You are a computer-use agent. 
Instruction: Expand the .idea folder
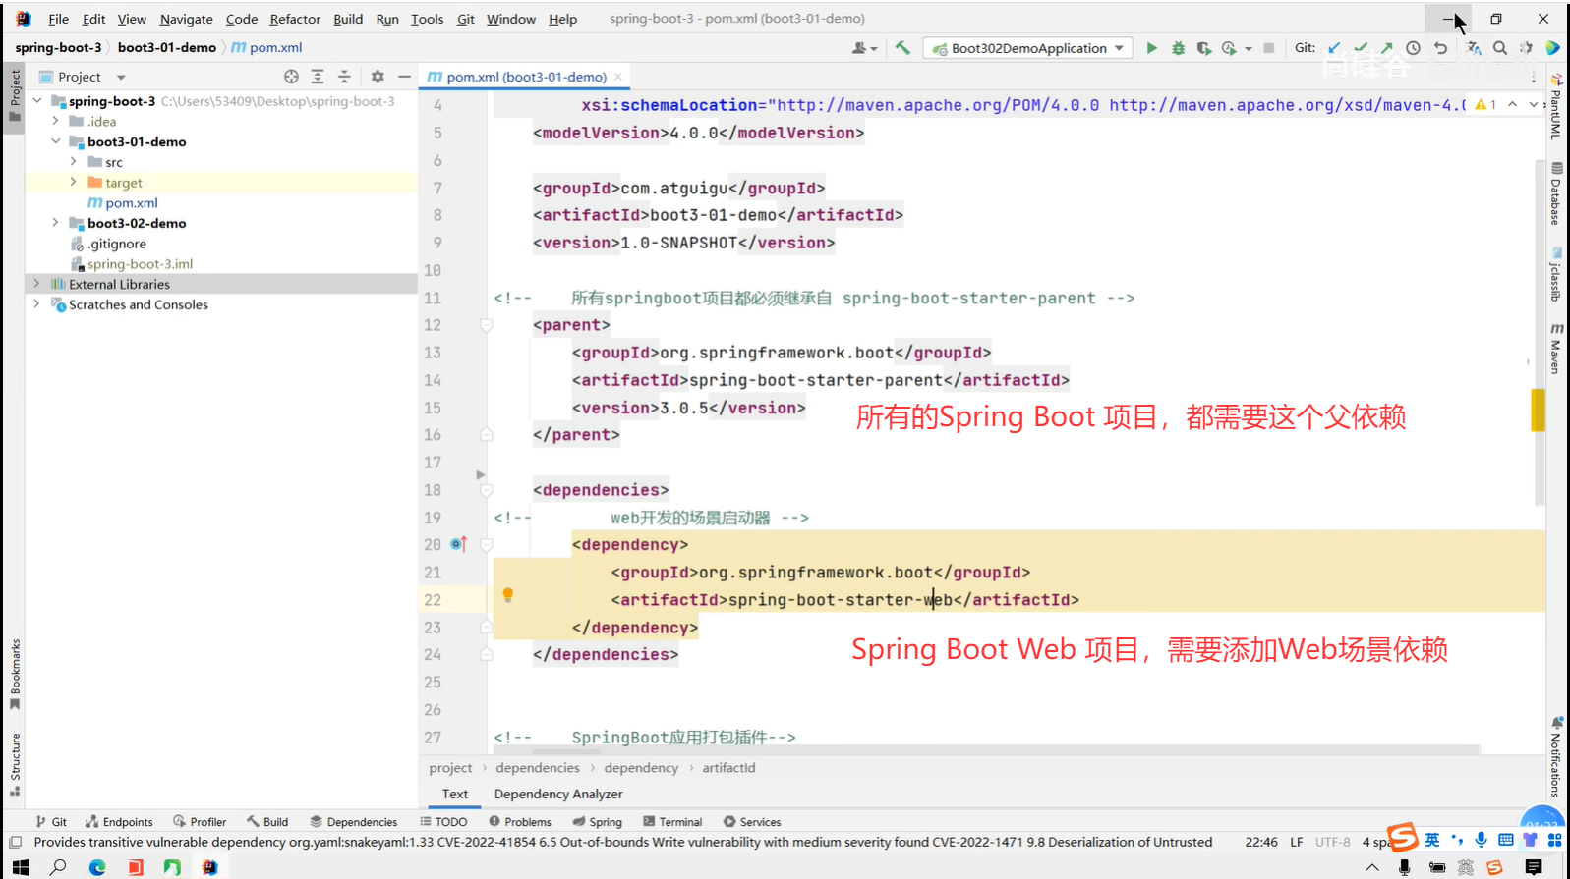coord(56,121)
